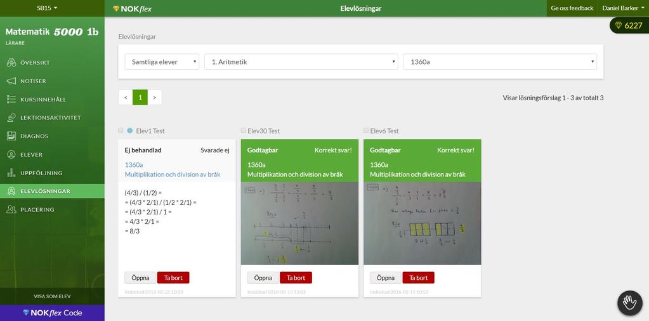Click the blue status dot beside Elev1 Test
The width and height of the screenshot is (649, 321).
click(x=130, y=131)
